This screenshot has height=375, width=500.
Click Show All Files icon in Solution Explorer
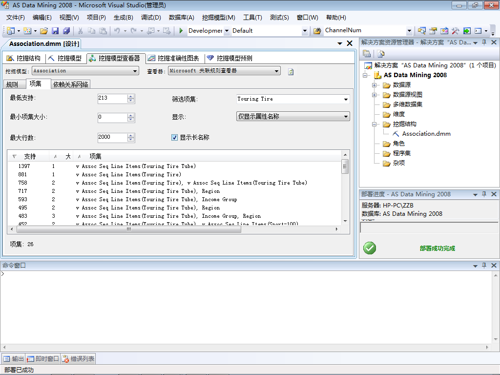point(380,54)
